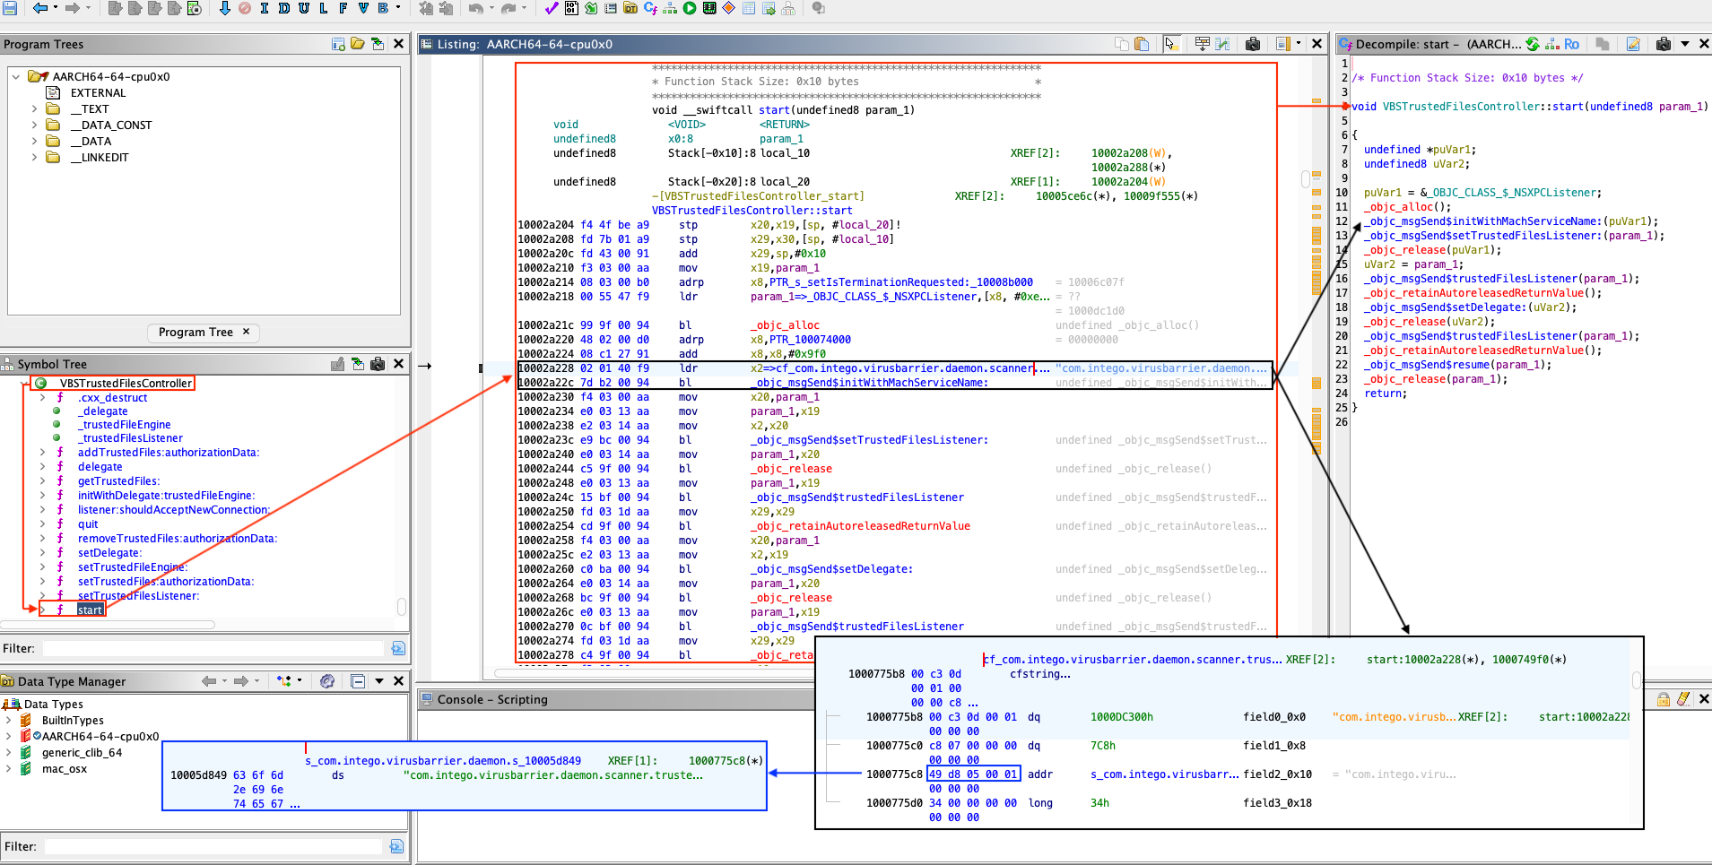
Task: Expand the addTrustedFiles:authorizationData: node
Action: click(42, 453)
